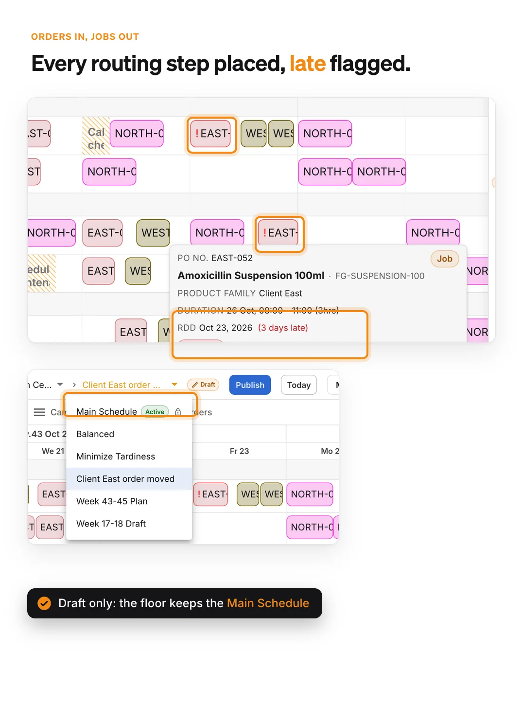Click the green Active badge
This screenshot has height=703, width=522.
click(155, 412)
